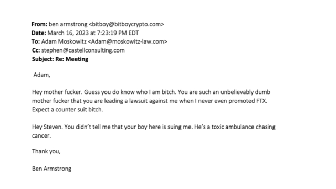Click the word "cancer." ending the second paragraph

(x=41, y=135)
